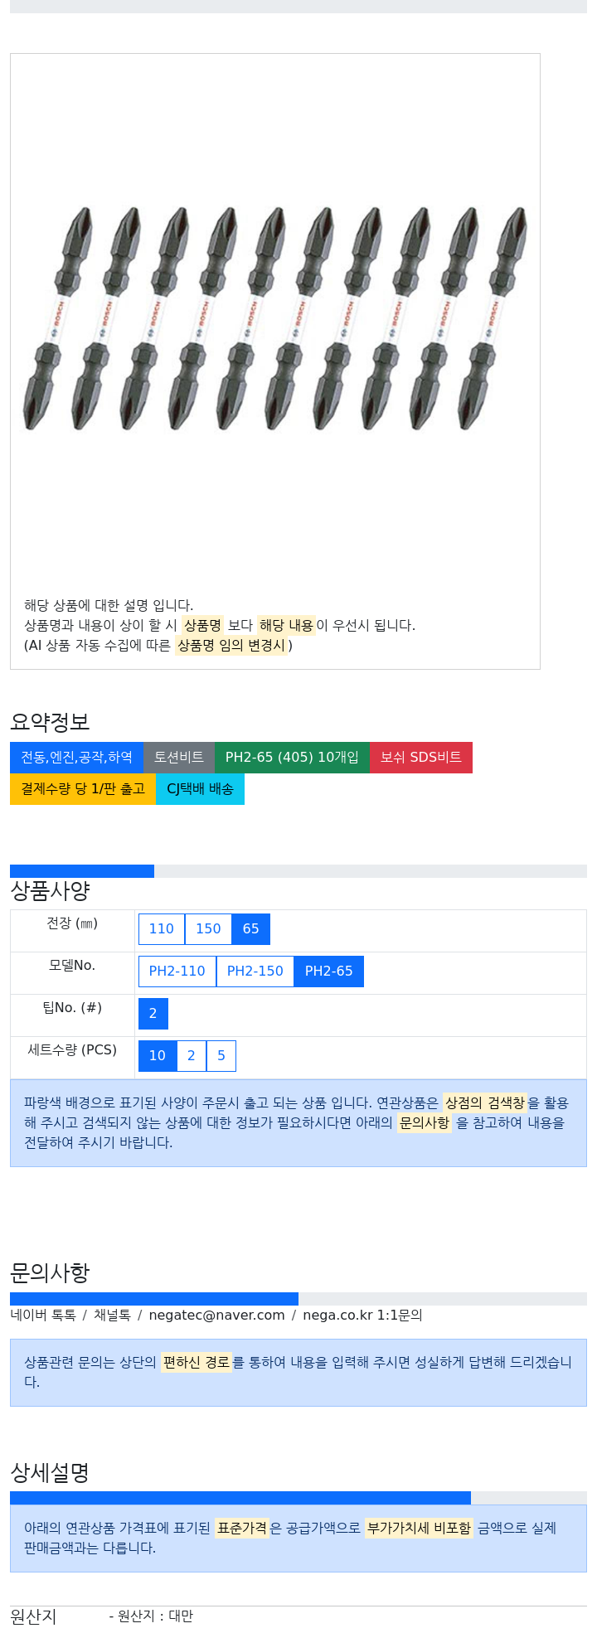Click the CJ택배 배송 badge

click(201, 789)
